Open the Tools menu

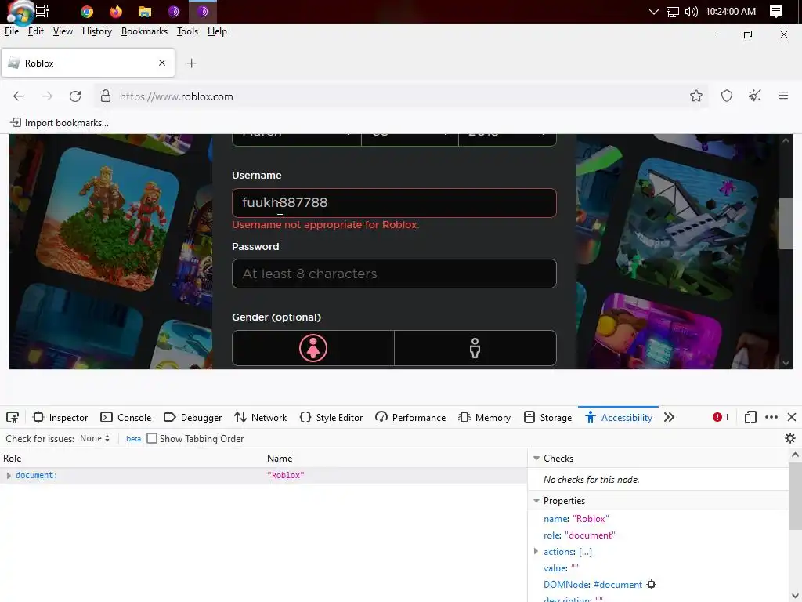187,31
